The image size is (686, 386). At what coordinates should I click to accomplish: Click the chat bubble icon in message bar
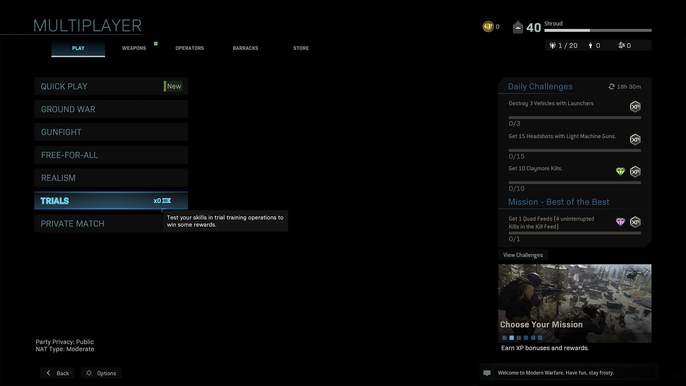coord(487,373)
